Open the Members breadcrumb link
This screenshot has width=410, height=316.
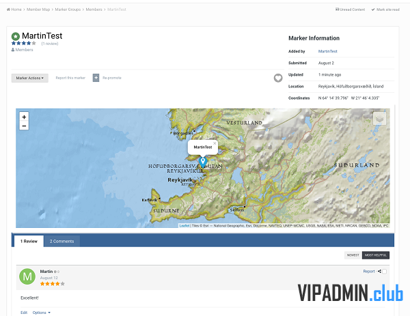94,10
